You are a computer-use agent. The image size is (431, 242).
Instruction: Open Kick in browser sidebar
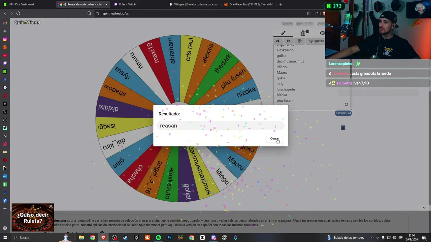click(5, 72)
